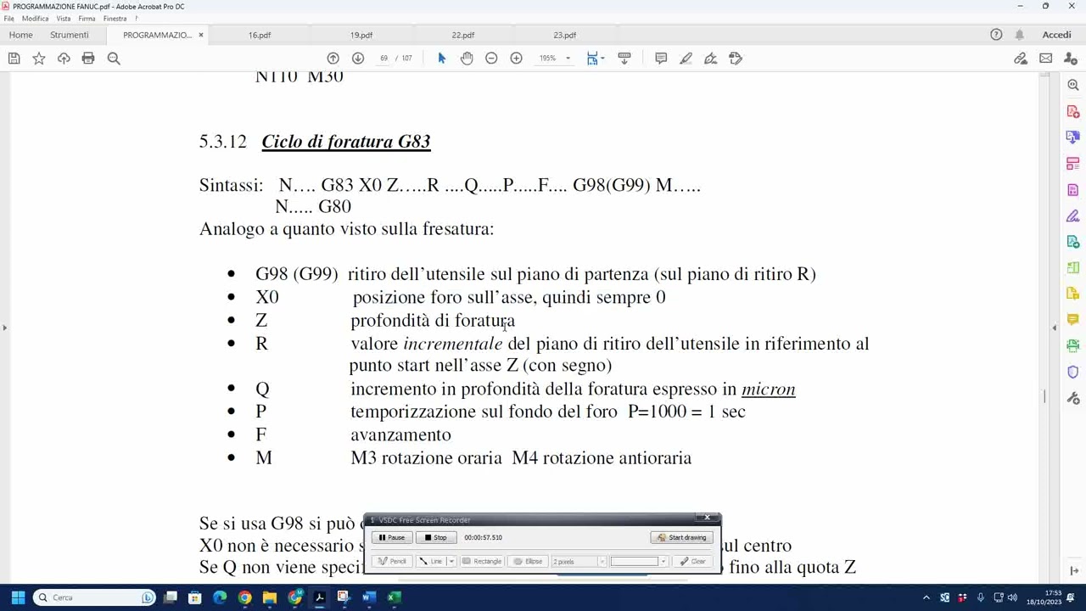
Task: Open Word from the taskbar
Action: [x=369, y=597]
